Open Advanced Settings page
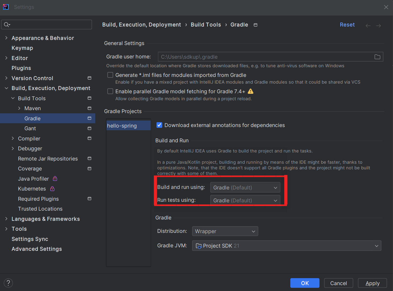 [37, 249]
